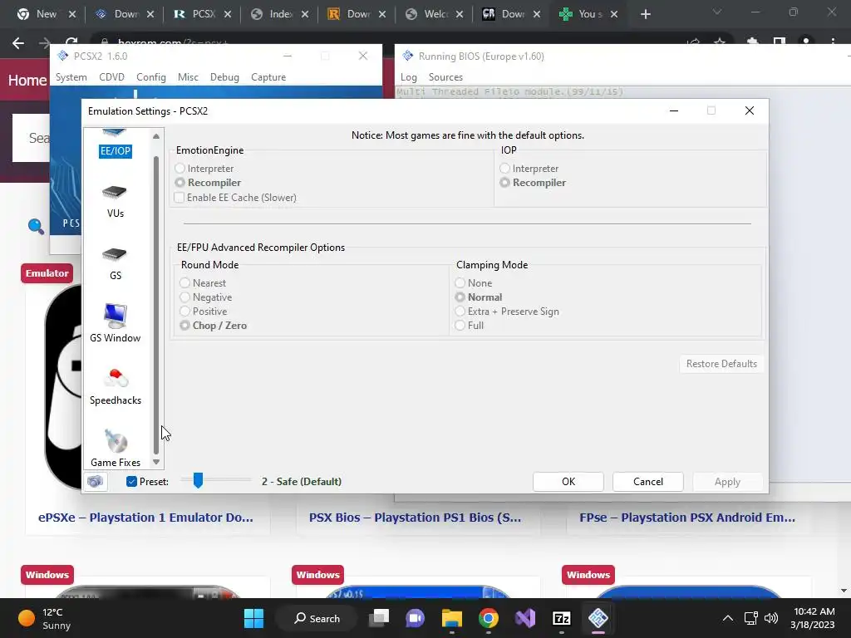Open the Debug menu in PCSX2
Image resolution: width=851 pixels, height=638 pixels.
pyautogui.click(x=224, y=77)
